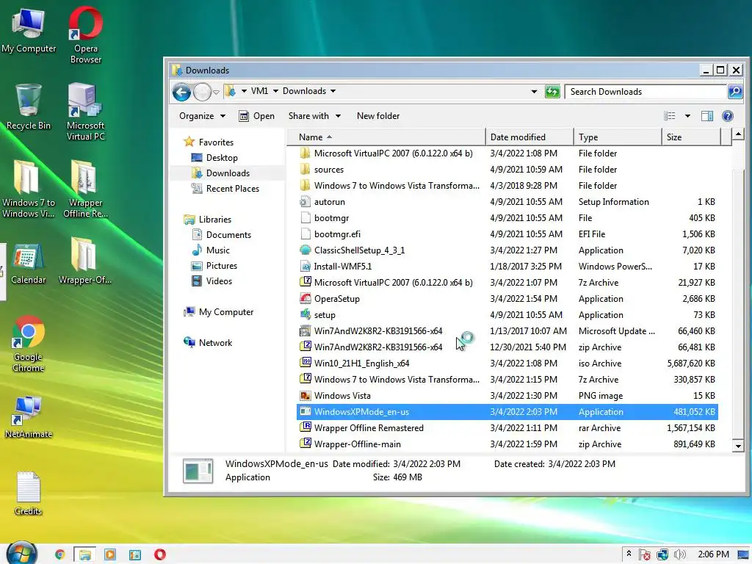Viewport: 752px width, 564px height.
Task: Open Opera from the taskbar
Action: click(x=159, y=554)
